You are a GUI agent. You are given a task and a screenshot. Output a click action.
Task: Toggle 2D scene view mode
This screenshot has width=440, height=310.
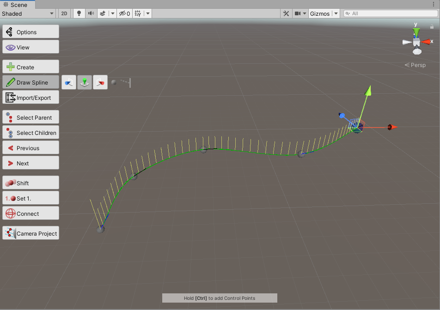tap(64, 13)
